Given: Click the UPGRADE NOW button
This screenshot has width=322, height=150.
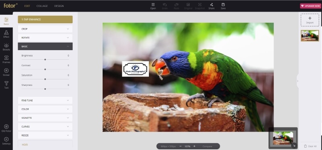Looking at the screenshot, I should click(310, 6).
